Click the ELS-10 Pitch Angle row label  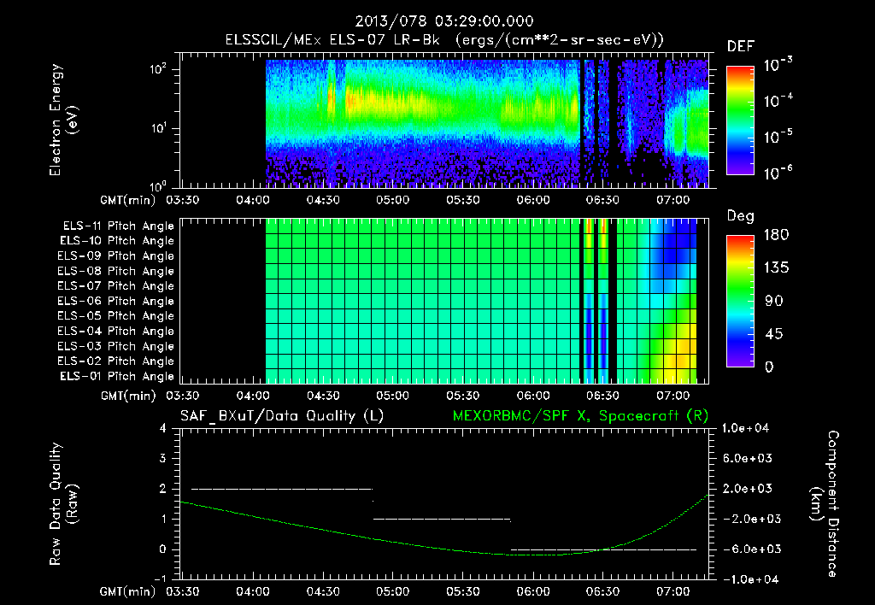click(117, 241)
